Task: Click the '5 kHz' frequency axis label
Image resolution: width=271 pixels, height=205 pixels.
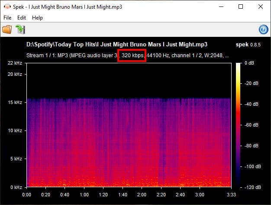Action: tap(16, 159)
